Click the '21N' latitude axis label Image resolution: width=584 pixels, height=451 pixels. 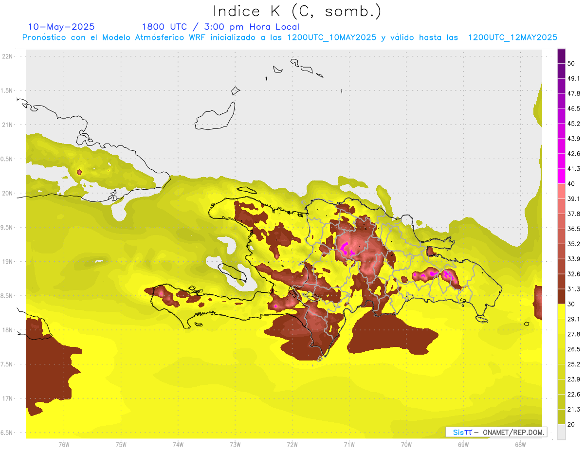click(8, 125)
